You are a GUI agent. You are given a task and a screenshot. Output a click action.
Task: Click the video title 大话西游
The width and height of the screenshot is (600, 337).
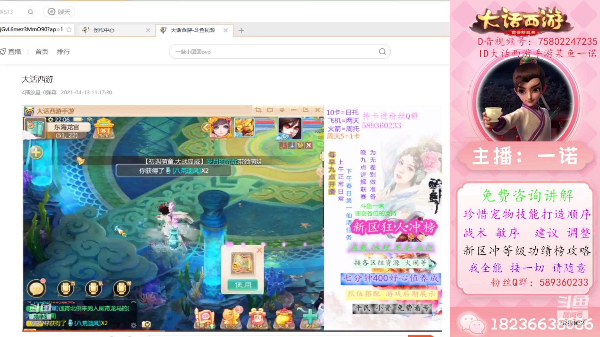[x=37, y=79]
